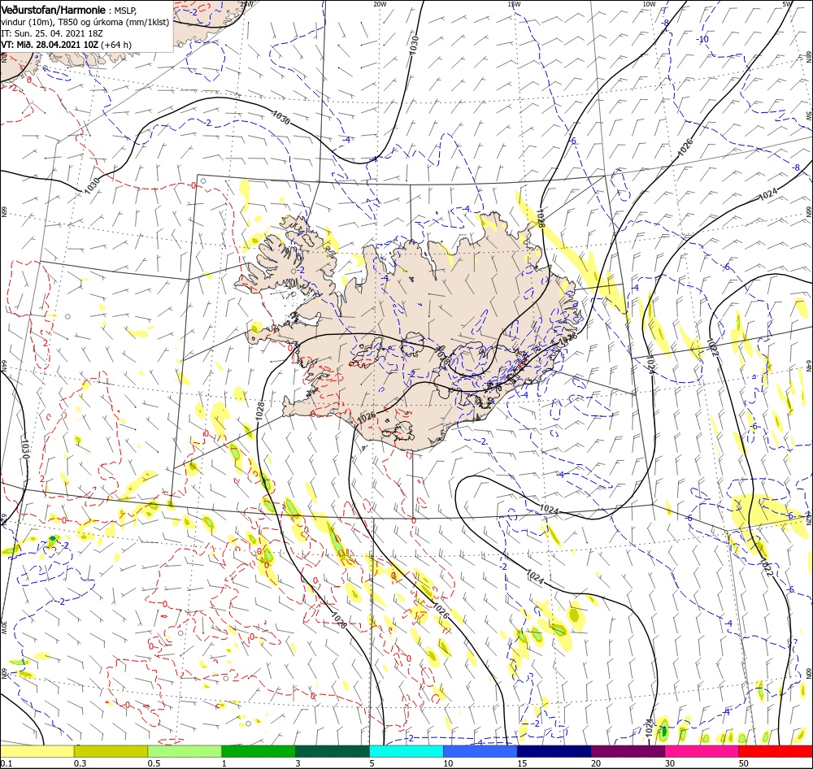The width and height of the screenshot is (813, 769).
Task: Click the '20' legend value
Action: tap(596, 763)
